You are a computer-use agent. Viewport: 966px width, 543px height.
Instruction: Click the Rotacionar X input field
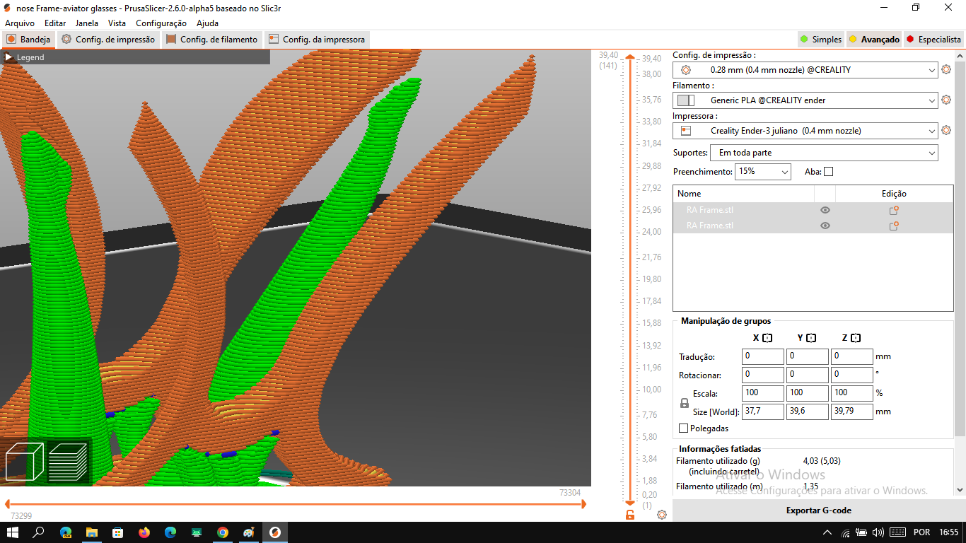coord(762,375)
